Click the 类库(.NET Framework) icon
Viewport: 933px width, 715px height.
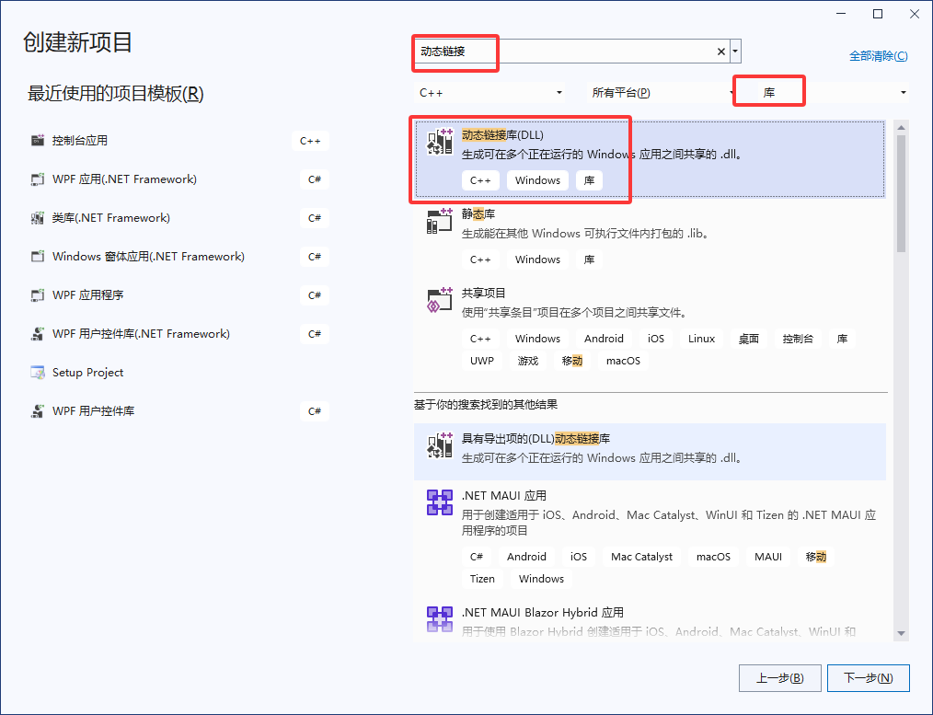point(38,218)
